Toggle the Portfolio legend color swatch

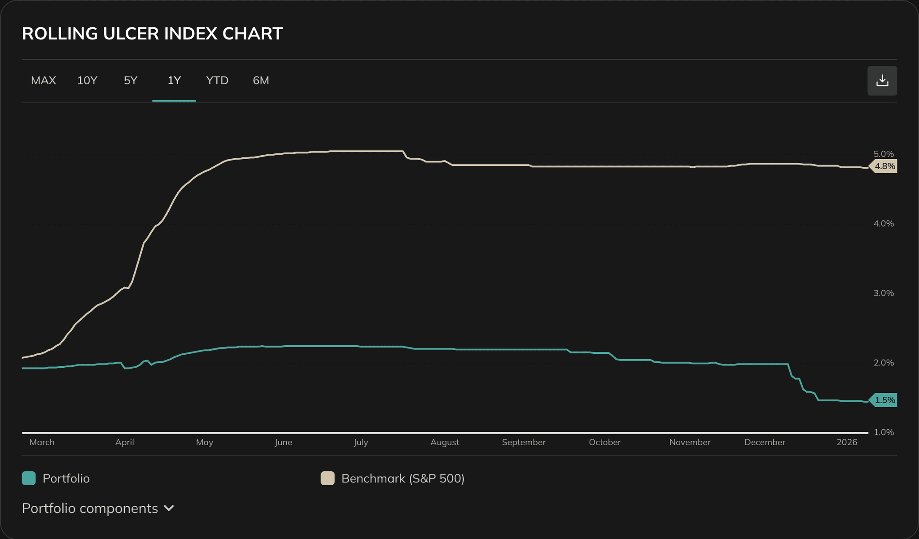click(x=29, y=478)
